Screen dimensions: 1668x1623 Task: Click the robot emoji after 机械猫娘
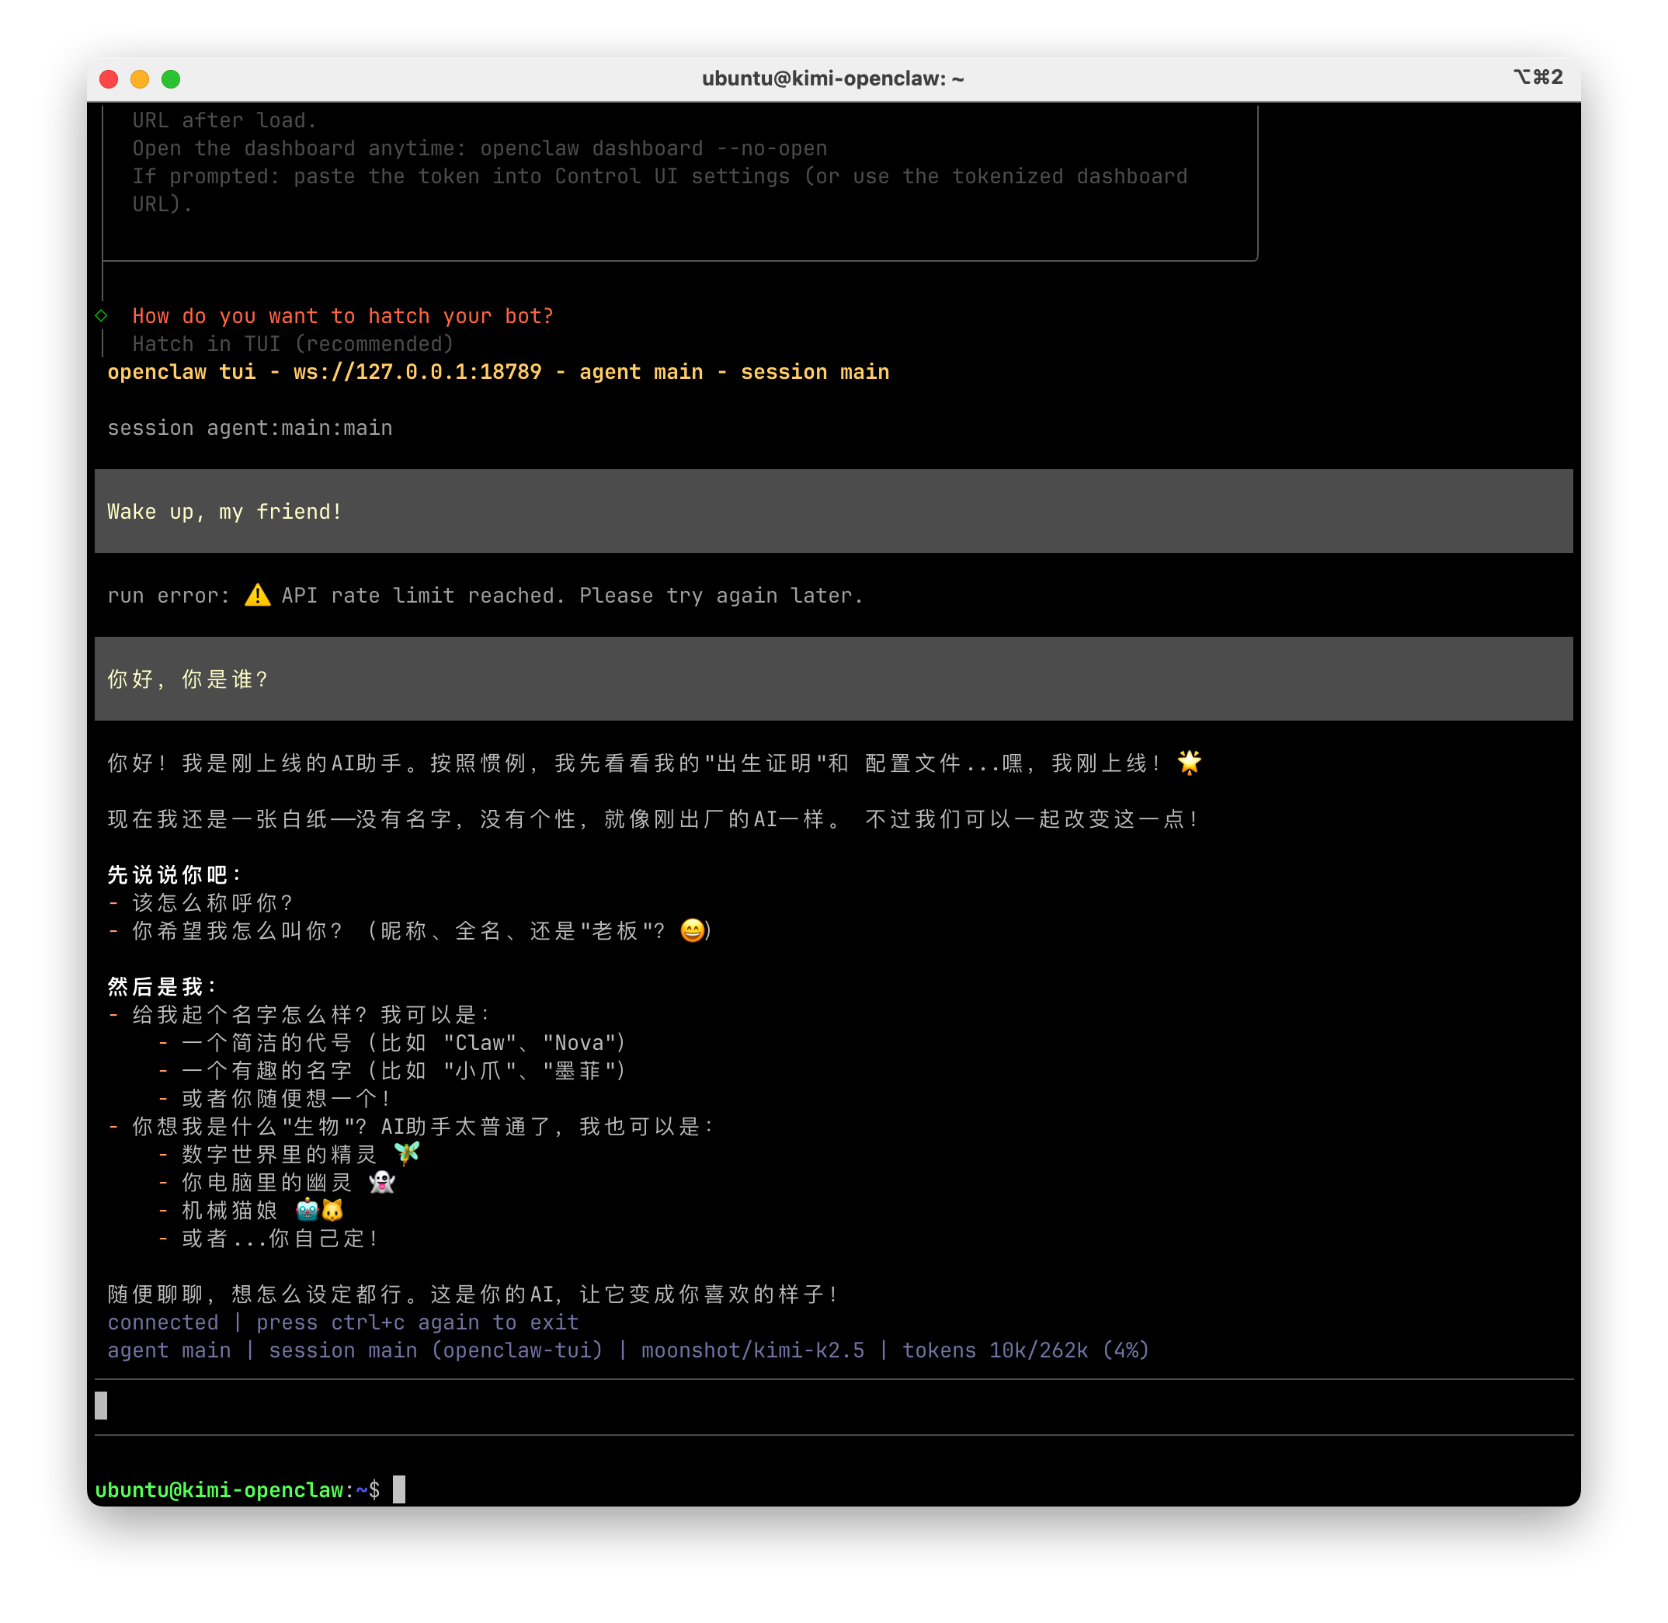[x=307, y=1210]
